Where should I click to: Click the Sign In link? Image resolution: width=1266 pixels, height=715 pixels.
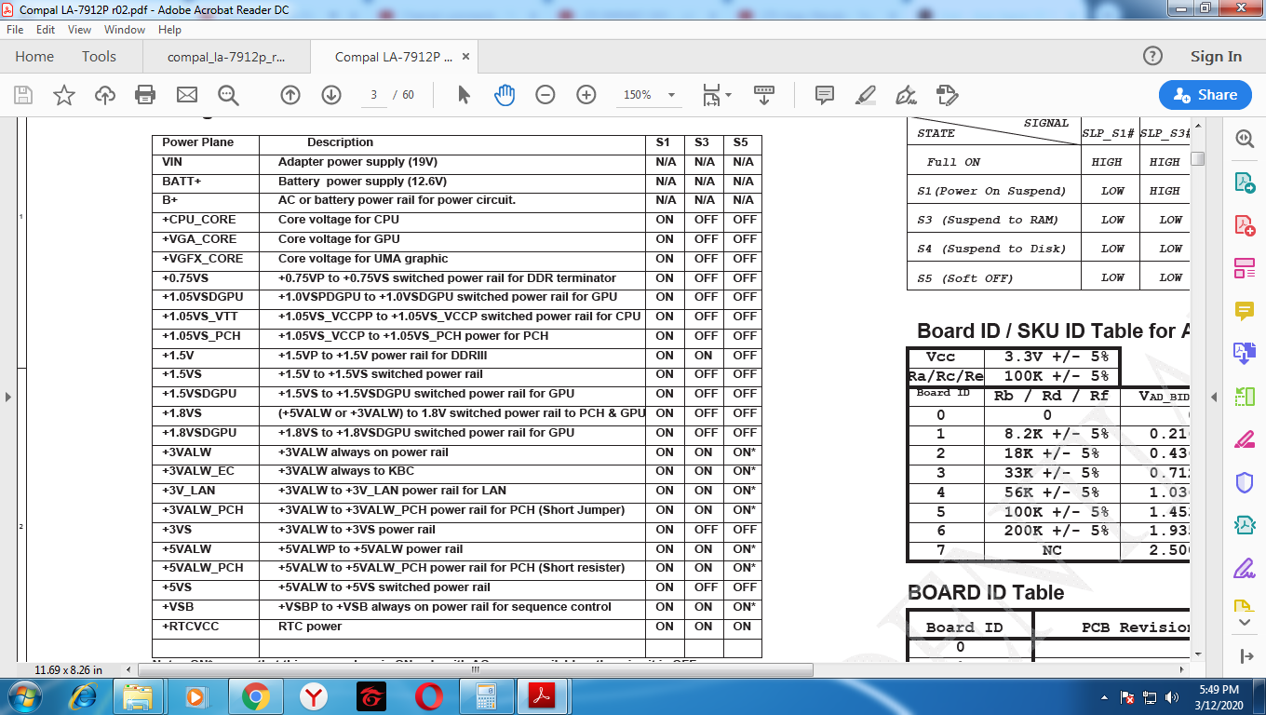pyautogui.click(x=1216, y=56)
